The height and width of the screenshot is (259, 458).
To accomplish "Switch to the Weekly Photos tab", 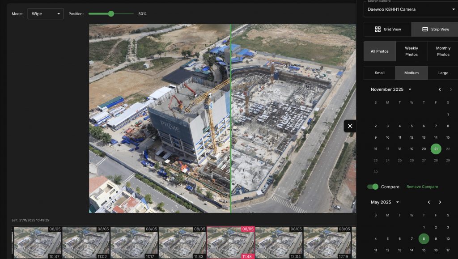I will 411,51.
